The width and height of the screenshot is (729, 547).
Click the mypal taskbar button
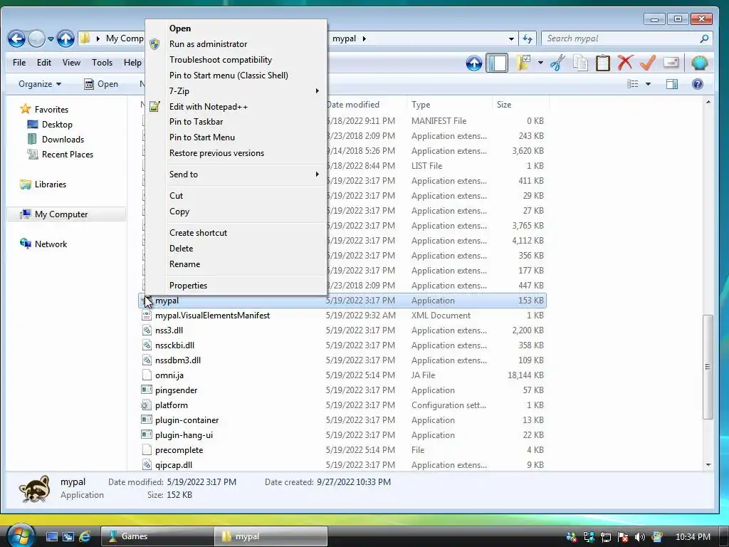pyautogui.click(x=271, y=537)
